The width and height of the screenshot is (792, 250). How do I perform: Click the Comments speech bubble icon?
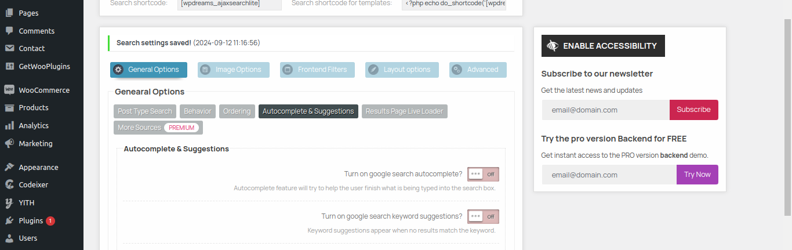(9, 31)
